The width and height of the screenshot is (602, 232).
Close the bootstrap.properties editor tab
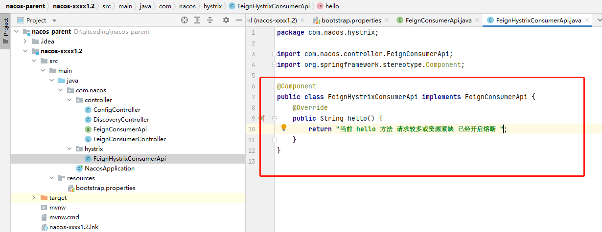coord(387,20)
